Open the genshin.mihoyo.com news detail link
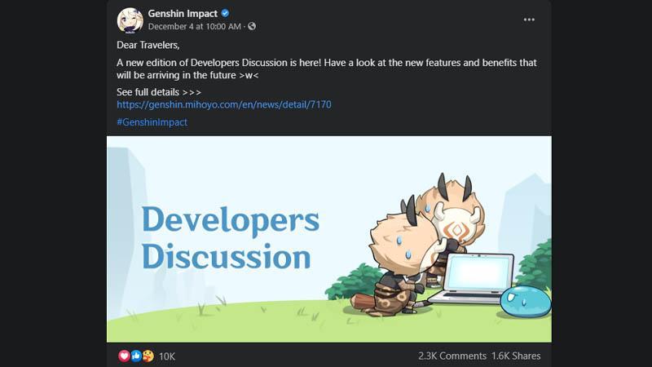This screenshot has width=652, height=367. coord(223,104)
